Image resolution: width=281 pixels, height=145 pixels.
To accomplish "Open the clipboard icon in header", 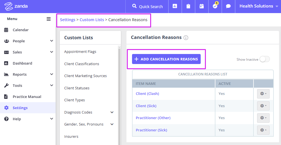I will [x=188, y=6].
